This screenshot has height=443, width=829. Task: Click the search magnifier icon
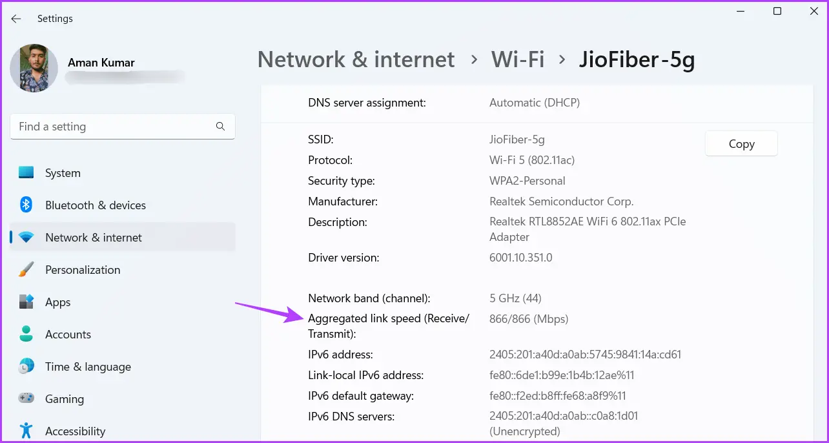coord(220,127)
